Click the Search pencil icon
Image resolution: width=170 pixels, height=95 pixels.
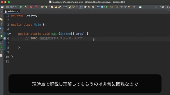59,7
